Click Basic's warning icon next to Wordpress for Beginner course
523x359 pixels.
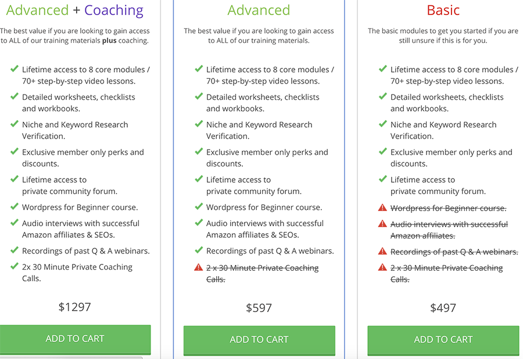tap(382, 208)
